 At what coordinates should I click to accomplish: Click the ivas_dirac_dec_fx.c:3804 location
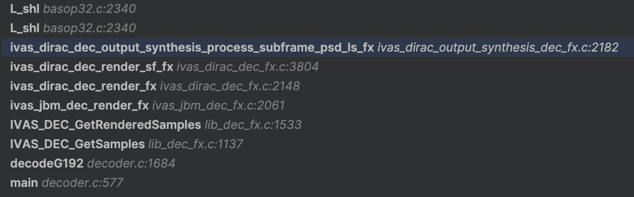click(x=247, y=67)
